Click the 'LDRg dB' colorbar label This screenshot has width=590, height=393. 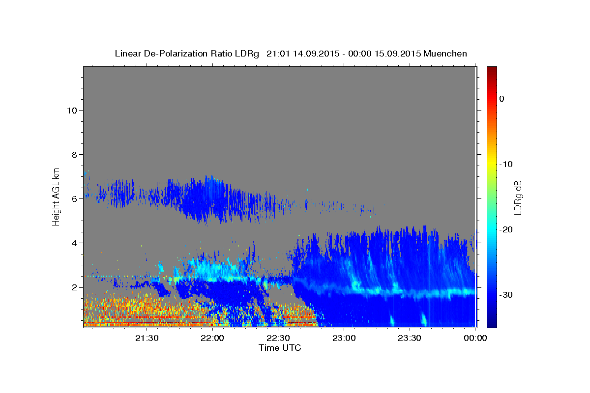(x=518, y=197)
